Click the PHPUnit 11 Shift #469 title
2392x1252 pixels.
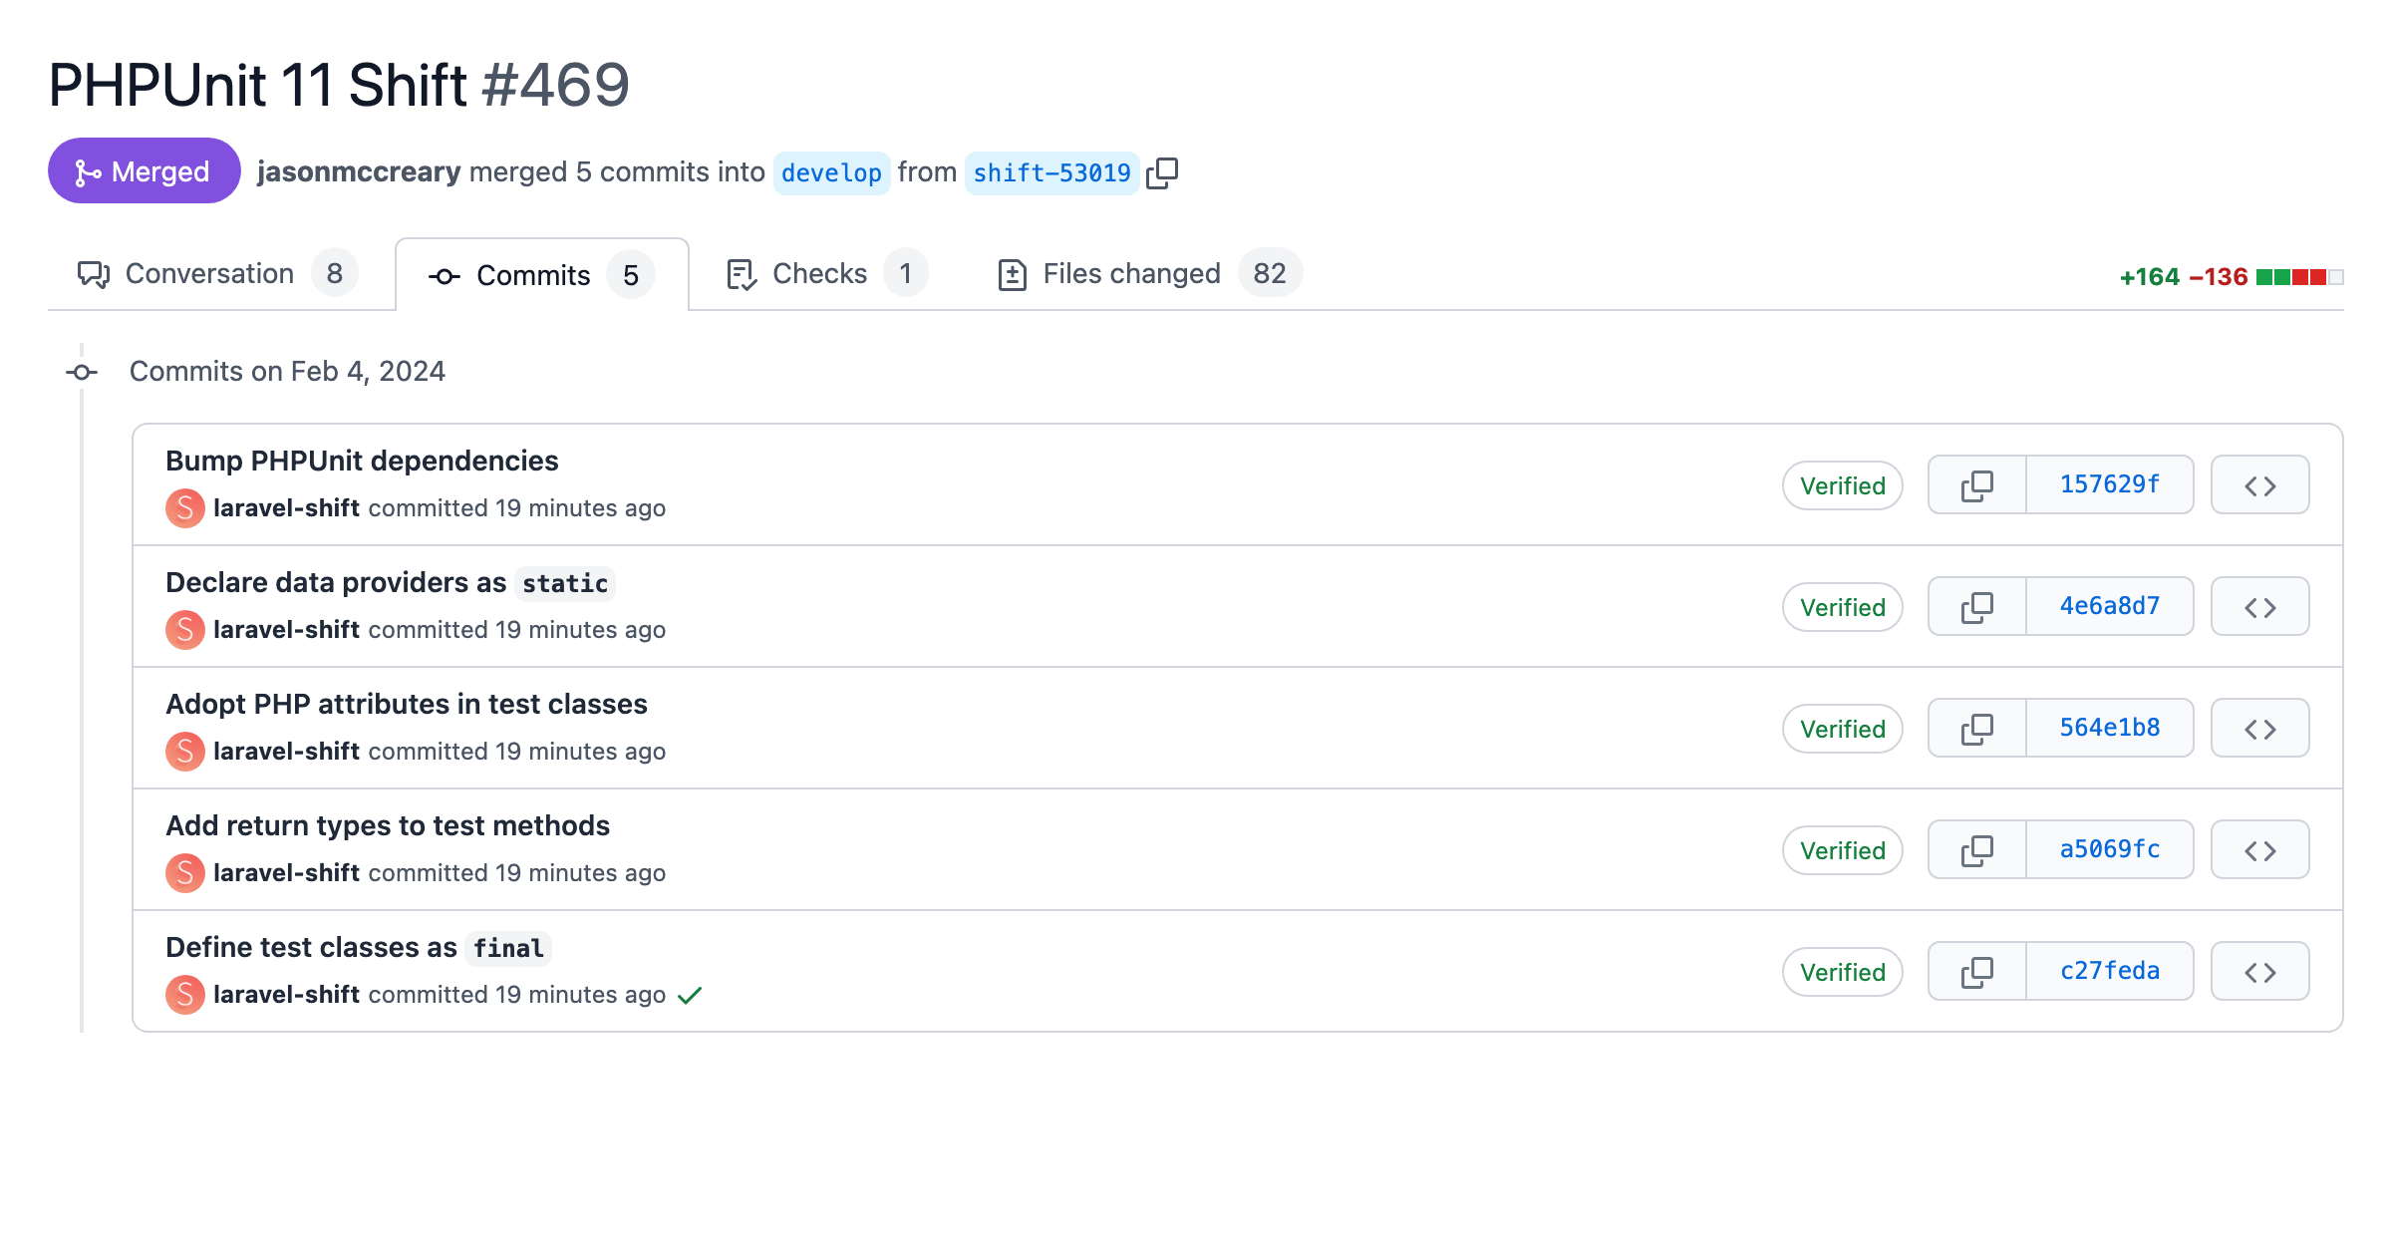coord(339,85)
